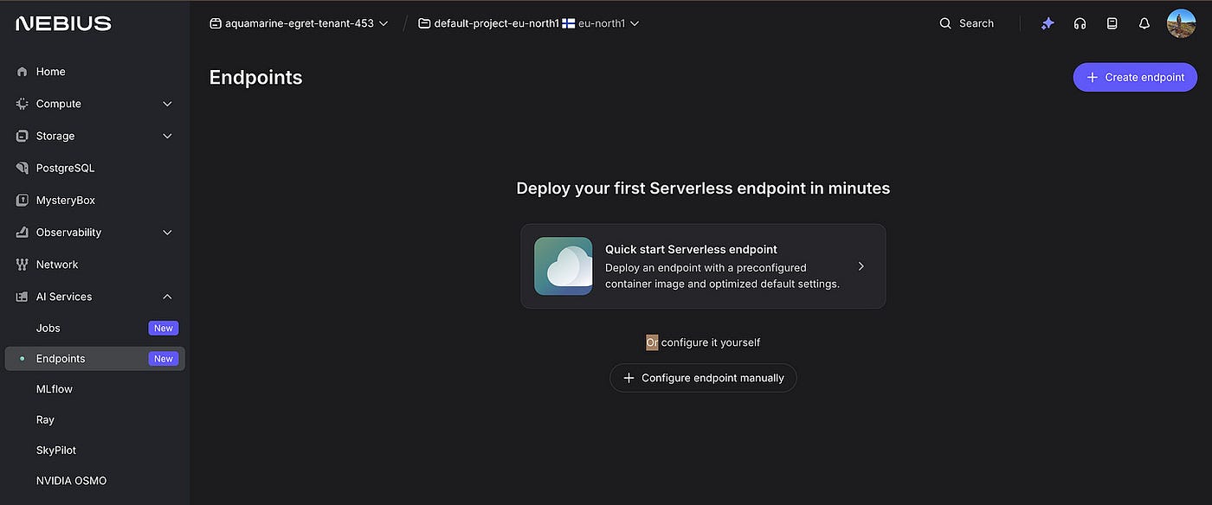Click the Search field in header
This screenshot has width=1212, height=505.
coord(967,23)
